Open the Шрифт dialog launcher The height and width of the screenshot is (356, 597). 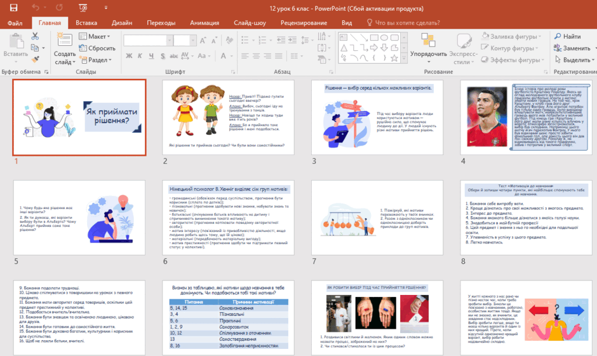coord(233,72)
